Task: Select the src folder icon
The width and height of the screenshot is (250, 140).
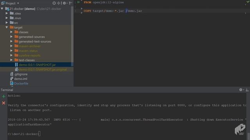Action: pos(12,23)
